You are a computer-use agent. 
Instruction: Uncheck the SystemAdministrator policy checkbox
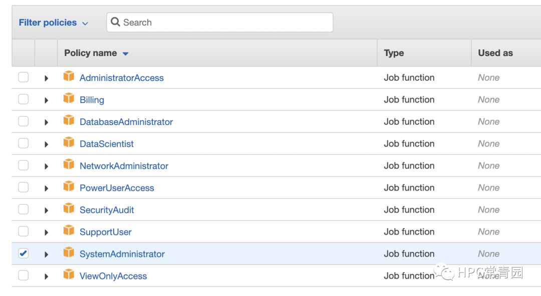coord(24,253)
